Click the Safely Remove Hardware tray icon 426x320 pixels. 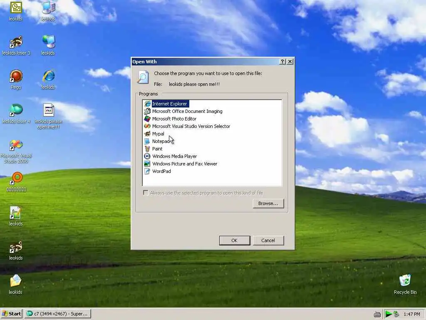[396, 314]
